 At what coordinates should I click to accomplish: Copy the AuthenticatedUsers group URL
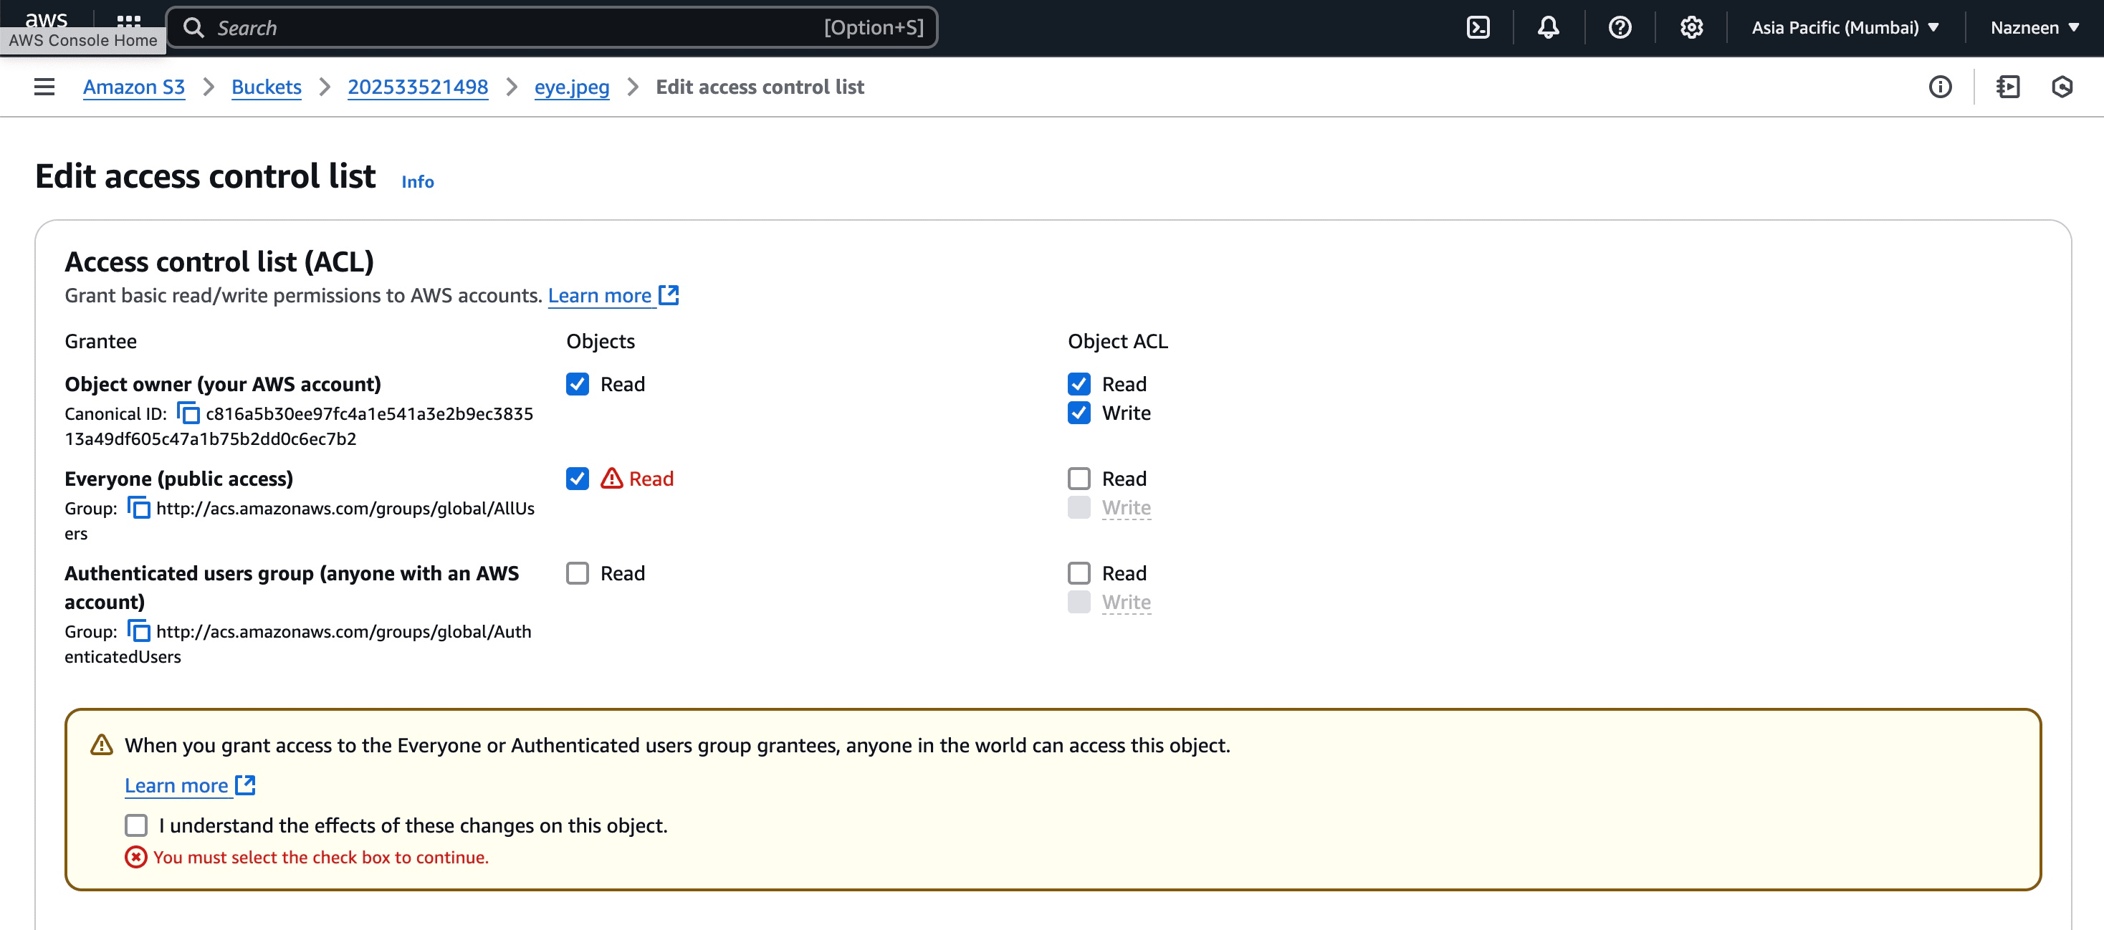pos(139,631)
